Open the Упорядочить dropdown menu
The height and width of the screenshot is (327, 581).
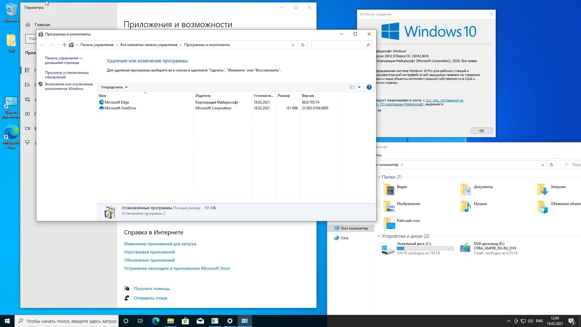[x=114, y=87]
